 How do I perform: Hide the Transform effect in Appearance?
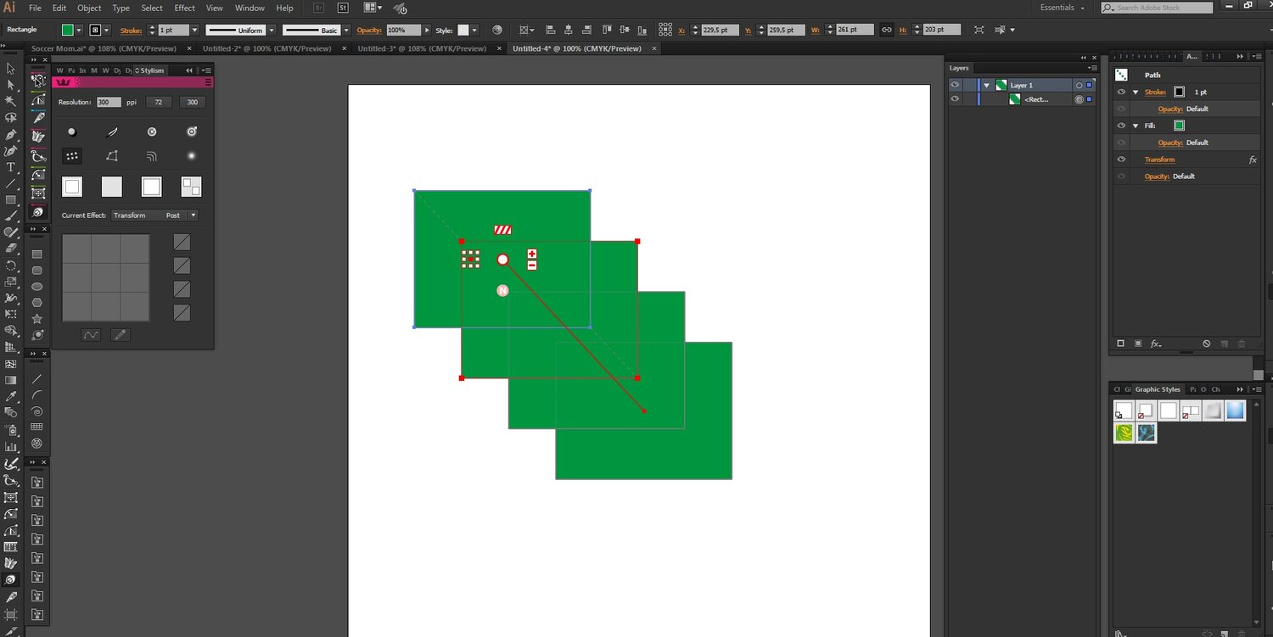pos(1121,159)
